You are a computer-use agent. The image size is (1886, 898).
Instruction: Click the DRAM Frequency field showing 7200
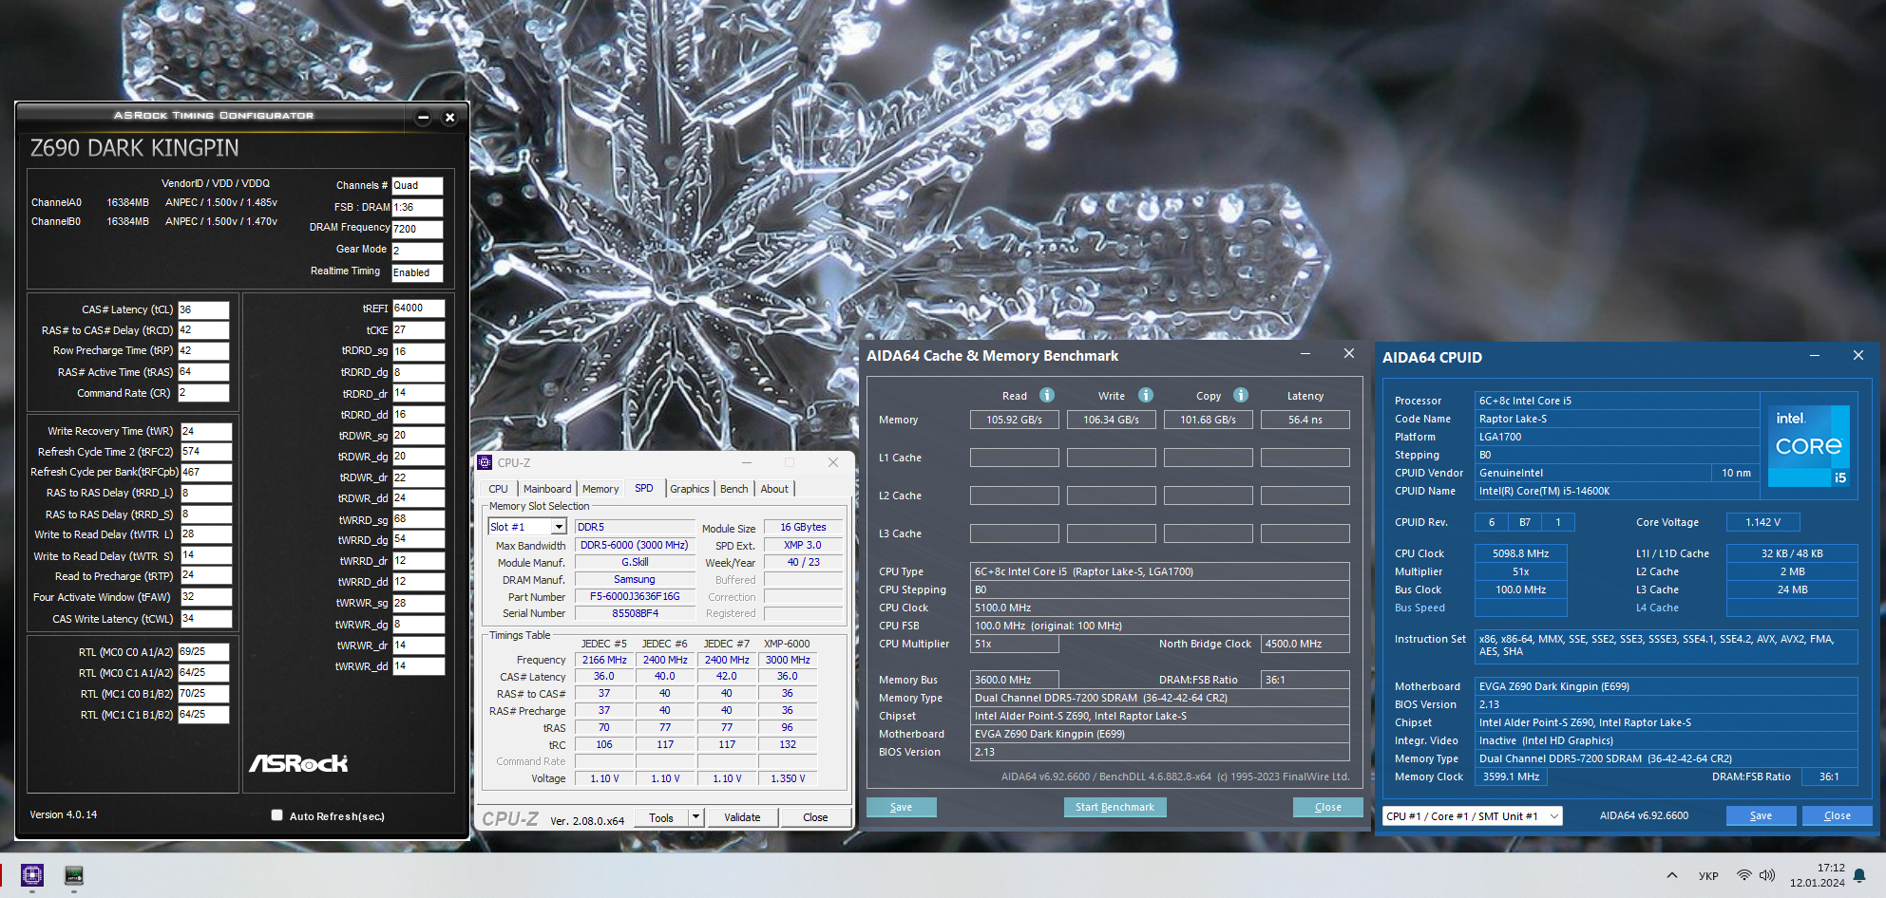click(417, 229)
